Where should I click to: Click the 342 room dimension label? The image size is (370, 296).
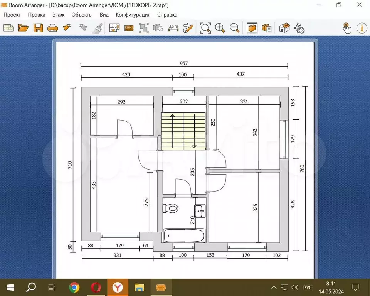click(x=255, y=133)
